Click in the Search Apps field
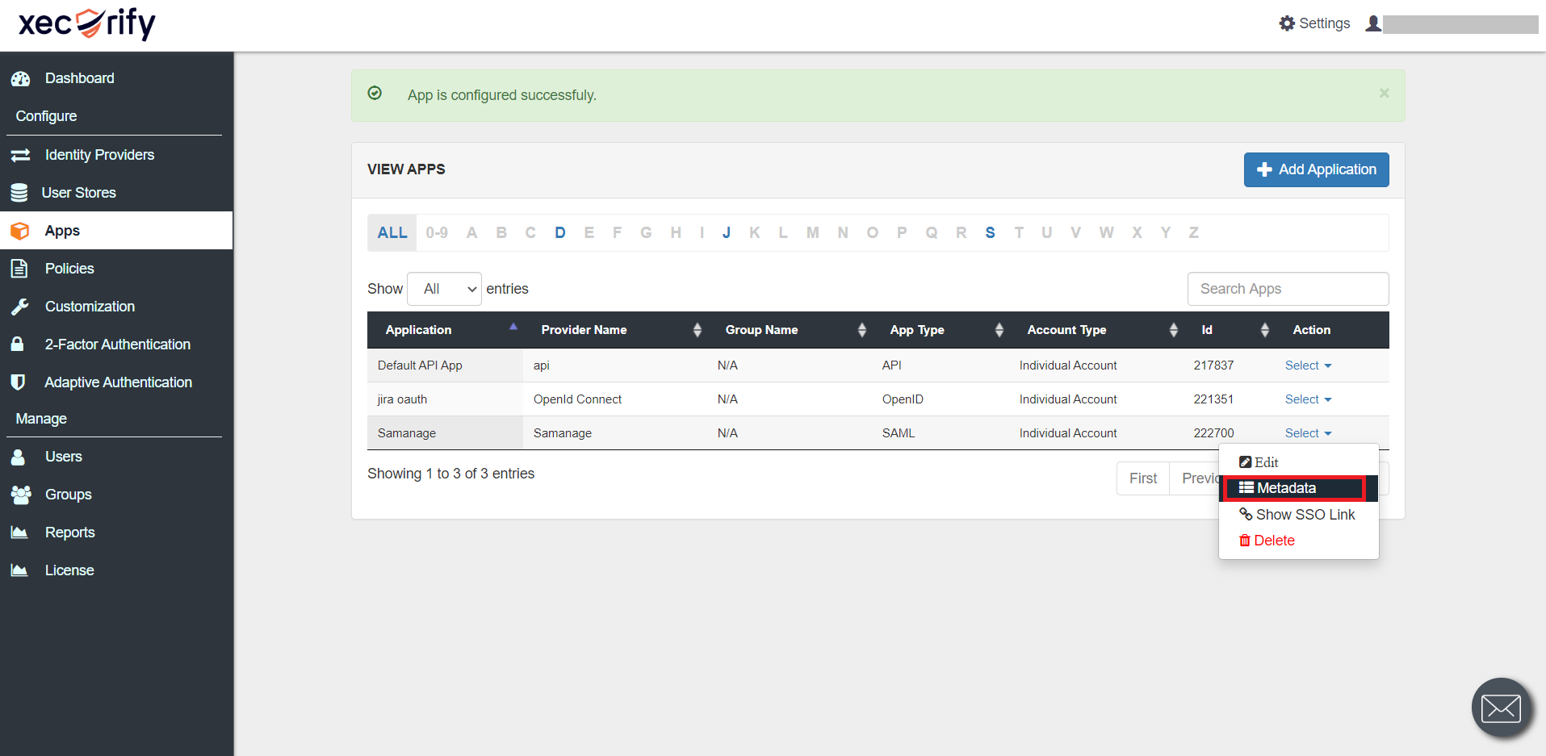Viewport: 1546px width, 756px height. click(x=1288, y=289)
